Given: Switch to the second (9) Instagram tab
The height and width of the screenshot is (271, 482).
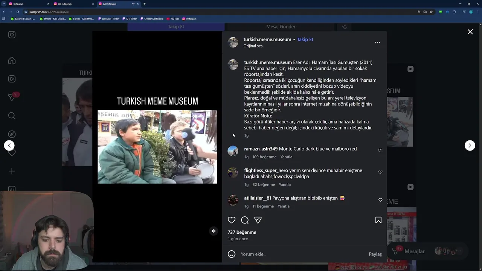Looking at the screenshot, I should [73, 4].
